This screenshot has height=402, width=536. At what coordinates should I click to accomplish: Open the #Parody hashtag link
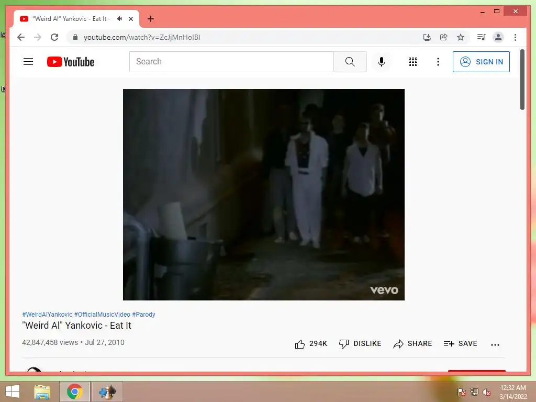pyautogui.click(x=143, y=314)
